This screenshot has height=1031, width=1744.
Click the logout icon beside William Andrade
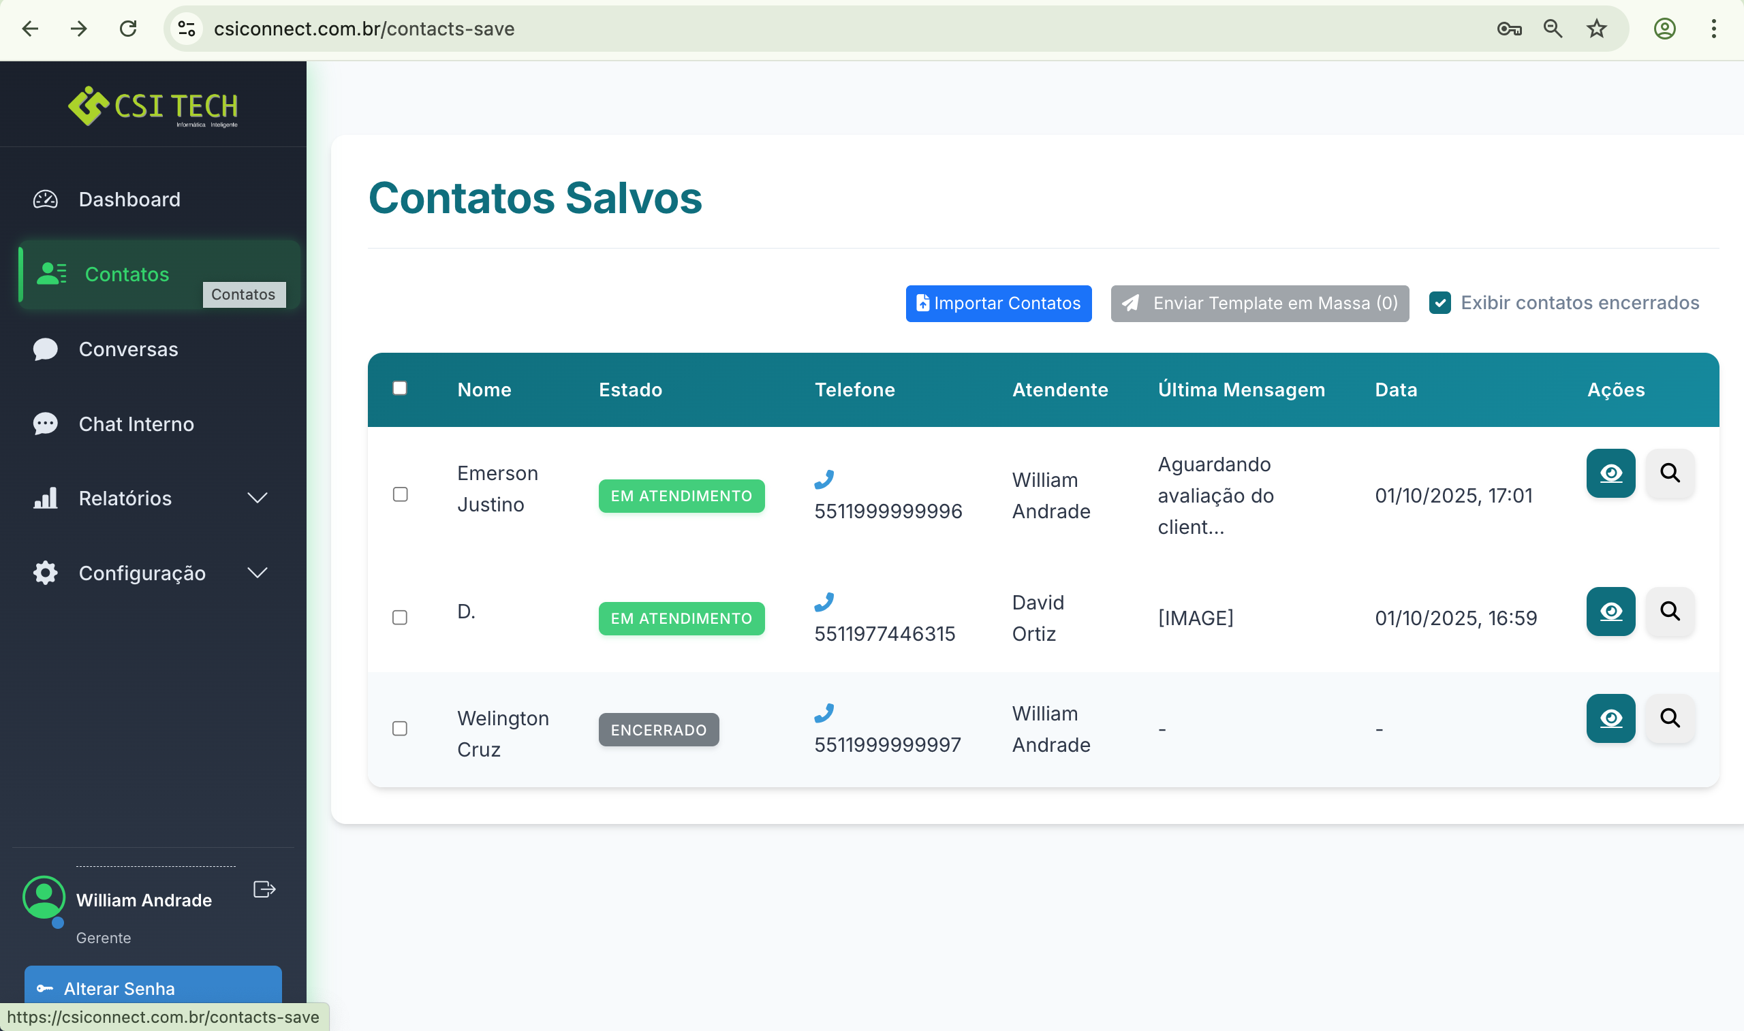(x=264, y=889)
